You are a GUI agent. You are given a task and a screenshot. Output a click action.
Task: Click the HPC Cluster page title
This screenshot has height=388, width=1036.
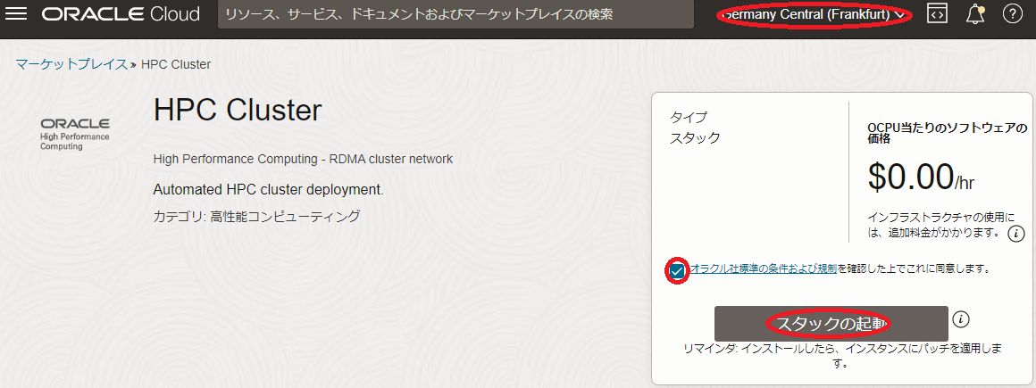coord(238,110)
